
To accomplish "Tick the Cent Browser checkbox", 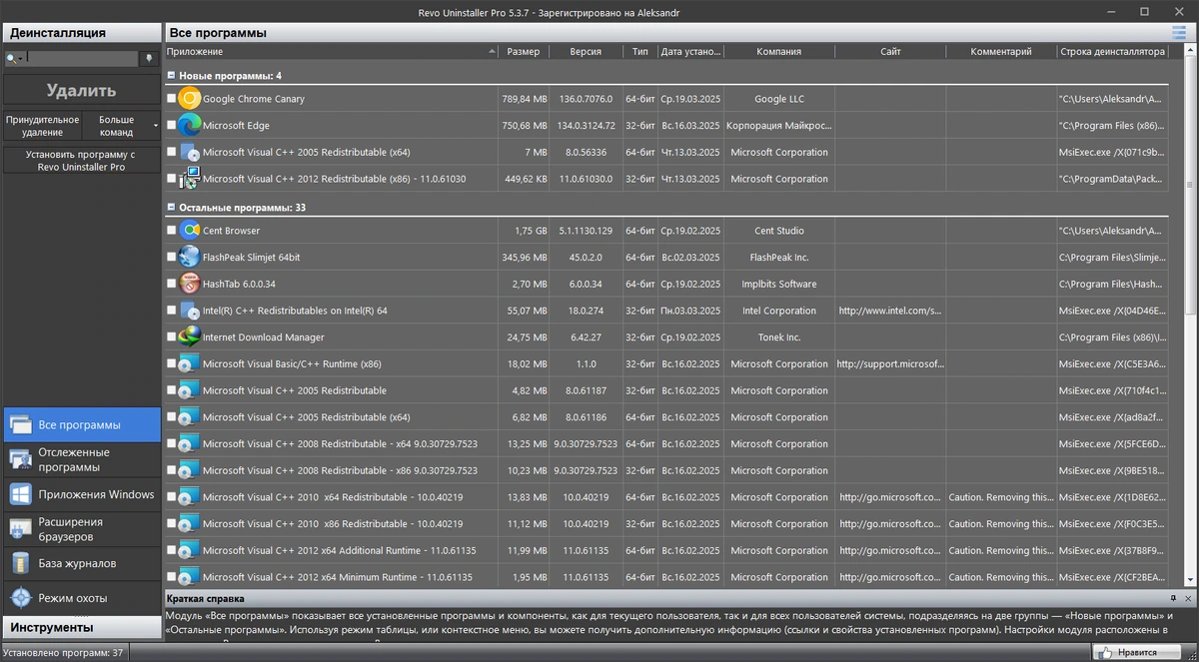I will 172,231.
